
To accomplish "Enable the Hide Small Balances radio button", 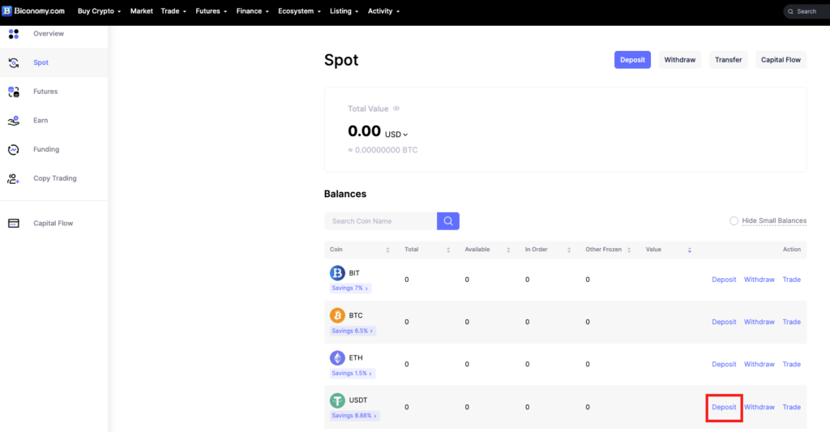I will [x=734, y=220].
